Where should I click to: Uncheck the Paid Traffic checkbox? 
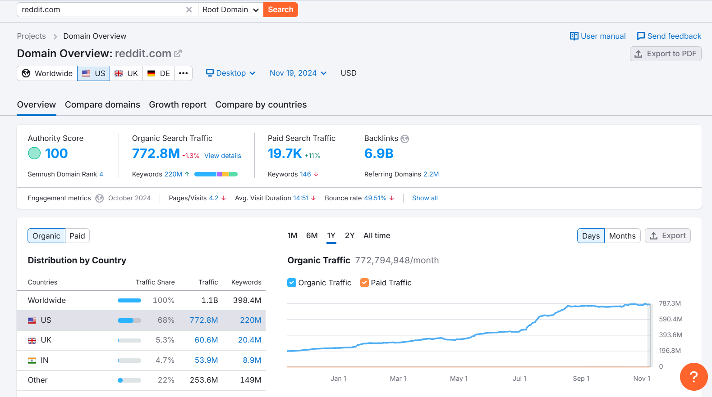pos(364,283)
